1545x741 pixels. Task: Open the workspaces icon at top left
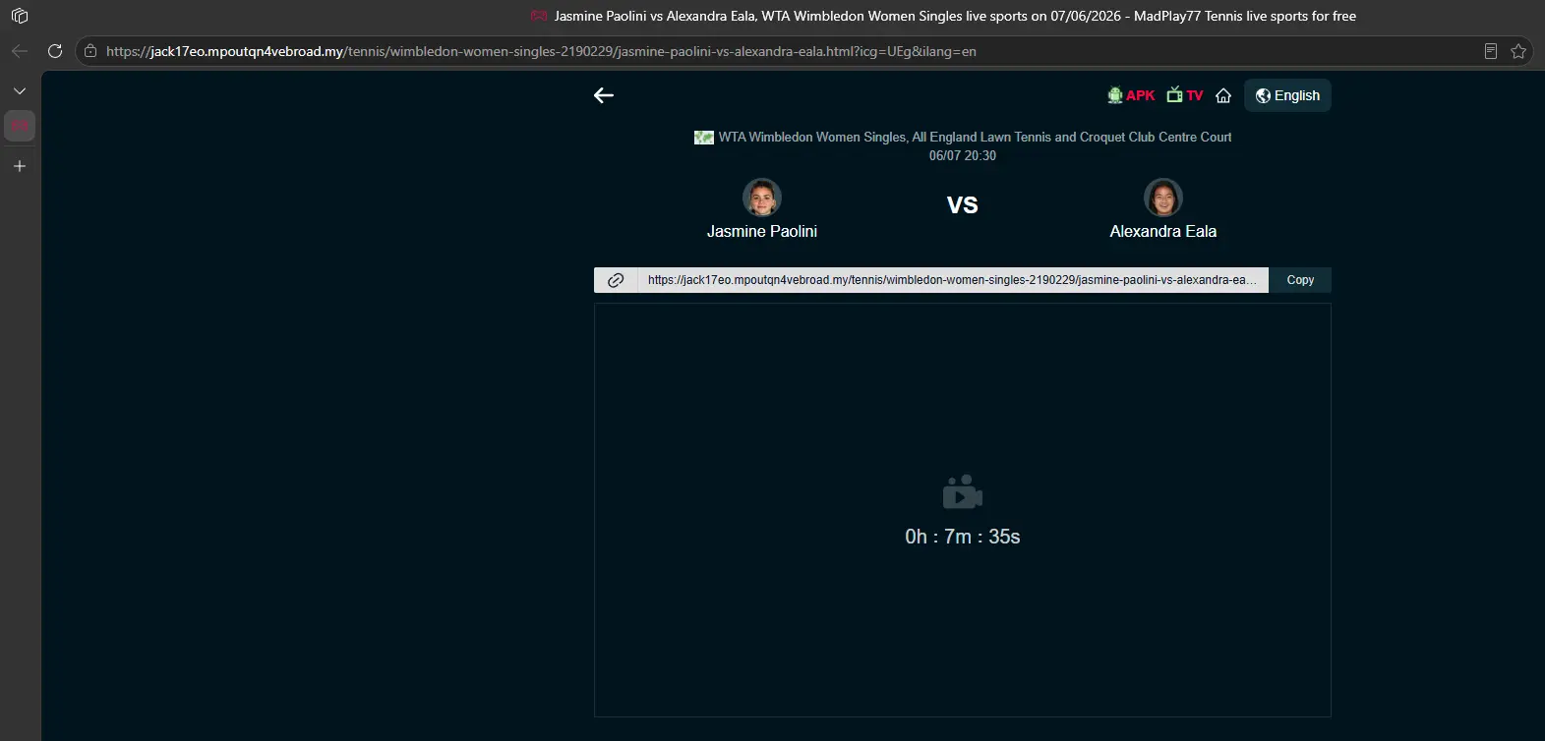[x=20, y=16]
